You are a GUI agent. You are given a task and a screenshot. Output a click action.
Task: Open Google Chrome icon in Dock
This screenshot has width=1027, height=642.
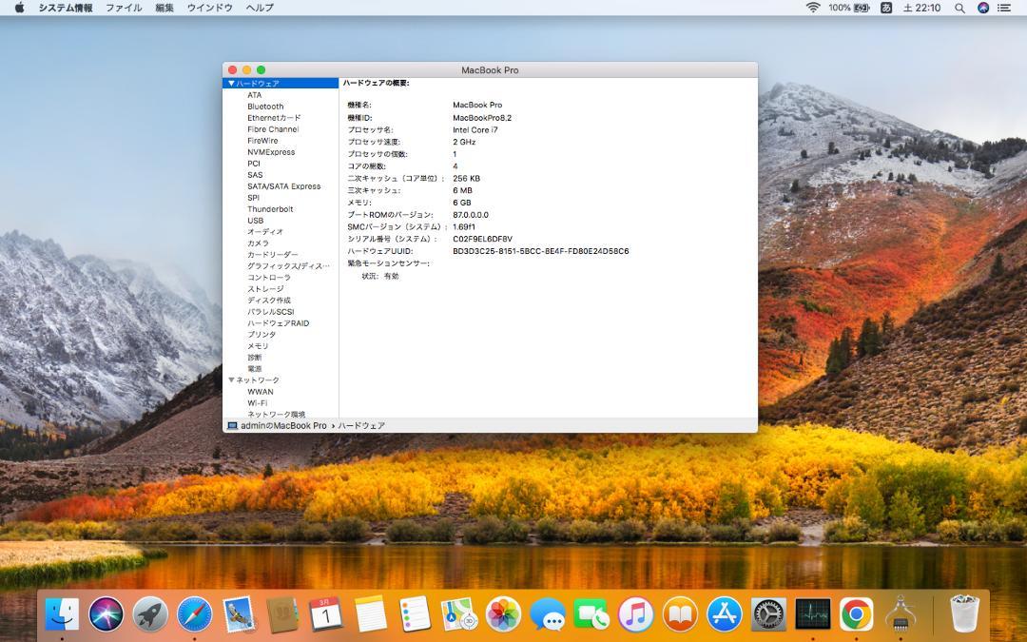(x=857, y=615)
